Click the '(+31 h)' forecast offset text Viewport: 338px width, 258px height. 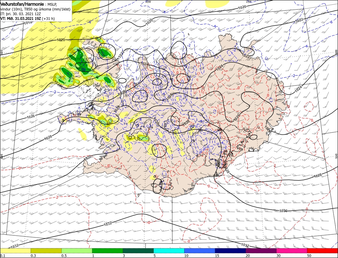(48, 19)
